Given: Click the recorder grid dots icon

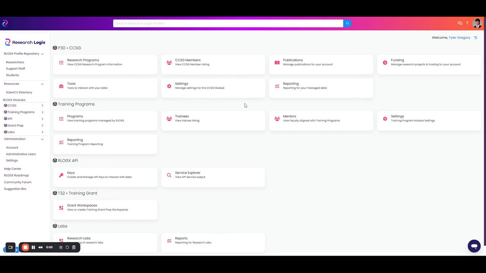Looking at the screenshot, I should [x=61, y=247].
